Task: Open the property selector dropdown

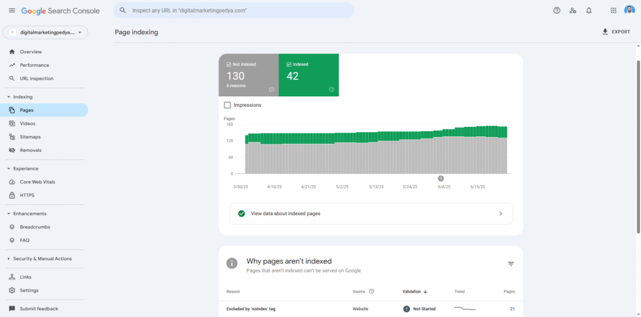Action: click(45, 33)
